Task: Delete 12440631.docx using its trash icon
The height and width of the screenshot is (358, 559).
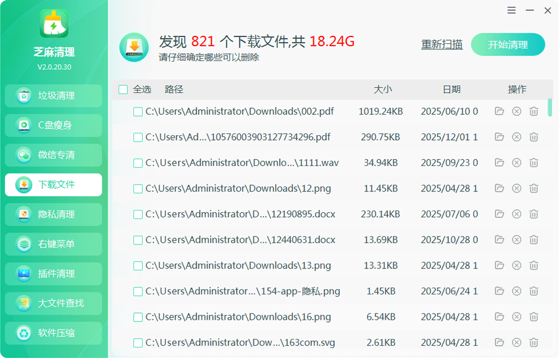Action: coord(534,239)
